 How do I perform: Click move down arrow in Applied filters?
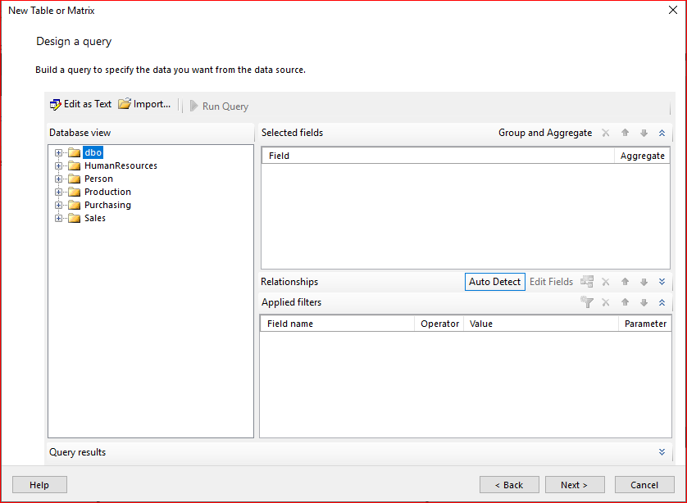644,302
